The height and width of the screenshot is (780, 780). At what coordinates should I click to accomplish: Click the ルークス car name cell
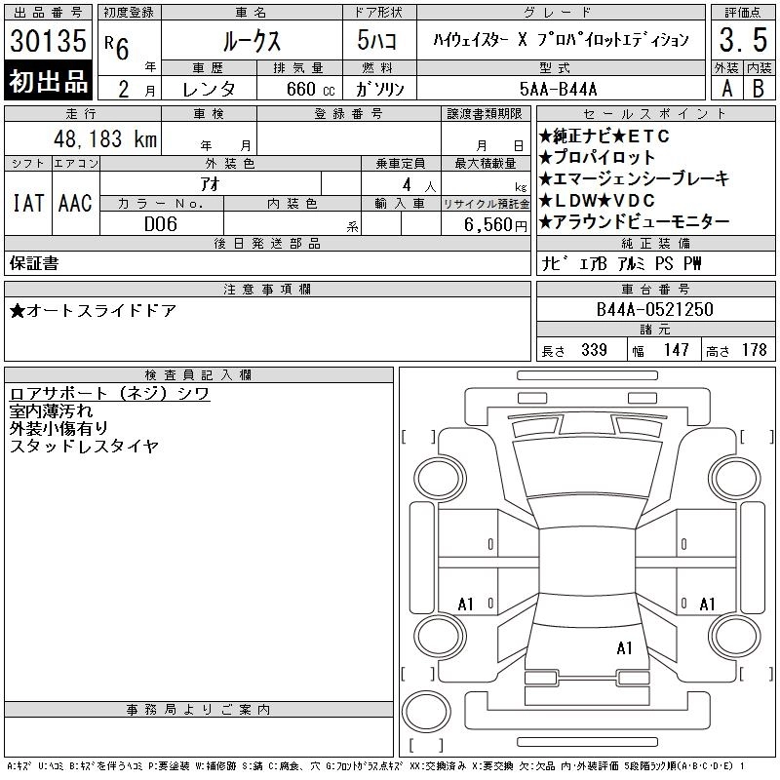[x=251, y=41]
